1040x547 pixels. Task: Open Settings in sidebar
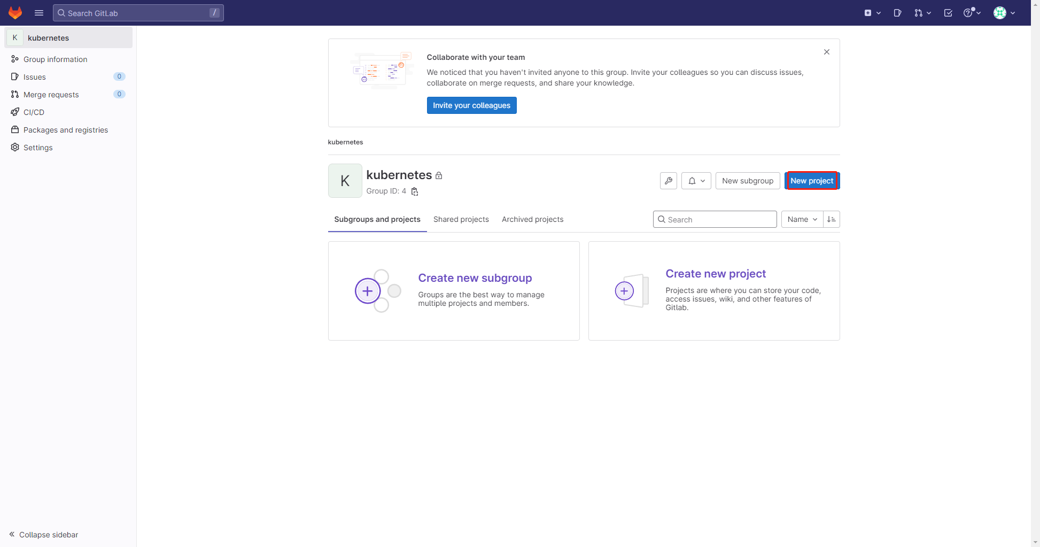pyautogui.click(x=68, y=148)
